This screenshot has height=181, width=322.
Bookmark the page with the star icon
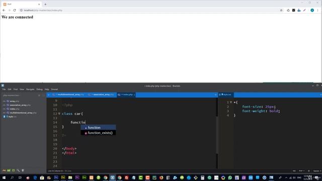point(281,10)
